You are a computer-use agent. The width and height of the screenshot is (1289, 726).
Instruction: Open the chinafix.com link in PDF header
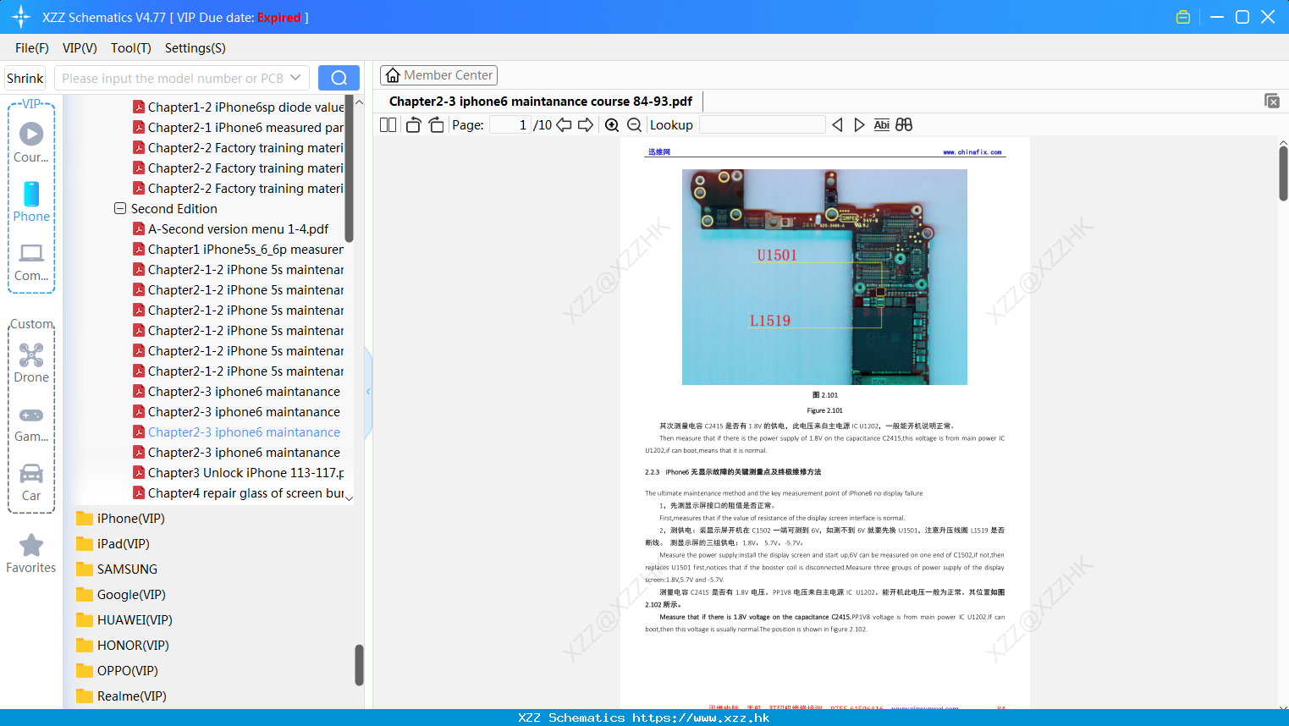pos(972,152)
